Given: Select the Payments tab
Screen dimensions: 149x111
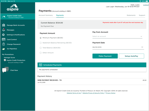Looking at the screenshot, I should (x=60, y=15).
